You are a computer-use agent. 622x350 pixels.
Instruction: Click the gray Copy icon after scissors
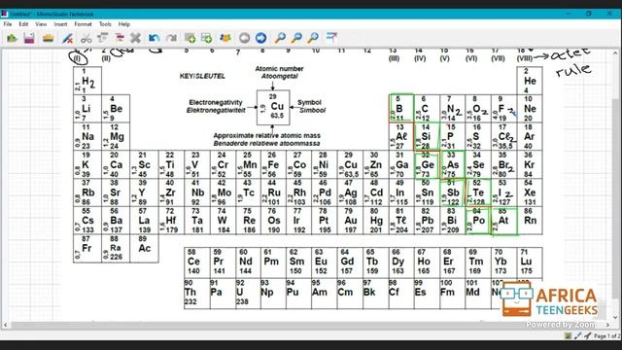coord(103,38)
